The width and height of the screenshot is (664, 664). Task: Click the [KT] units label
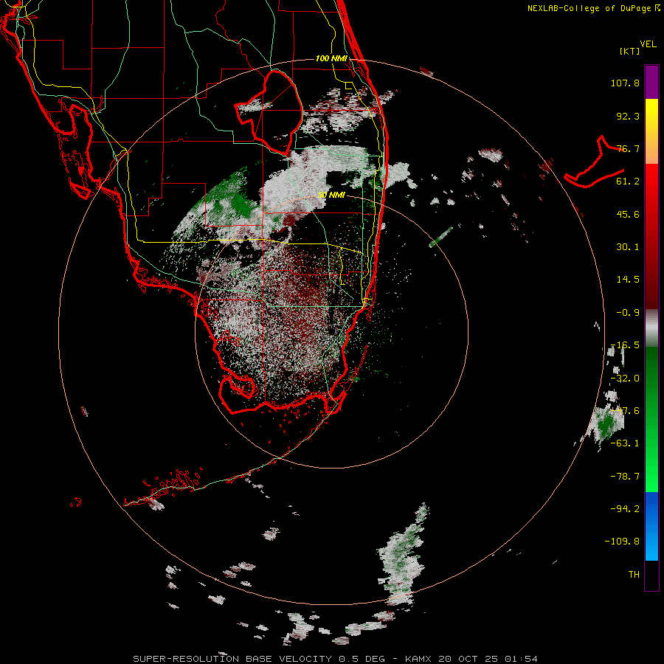(x=630, y=51)
